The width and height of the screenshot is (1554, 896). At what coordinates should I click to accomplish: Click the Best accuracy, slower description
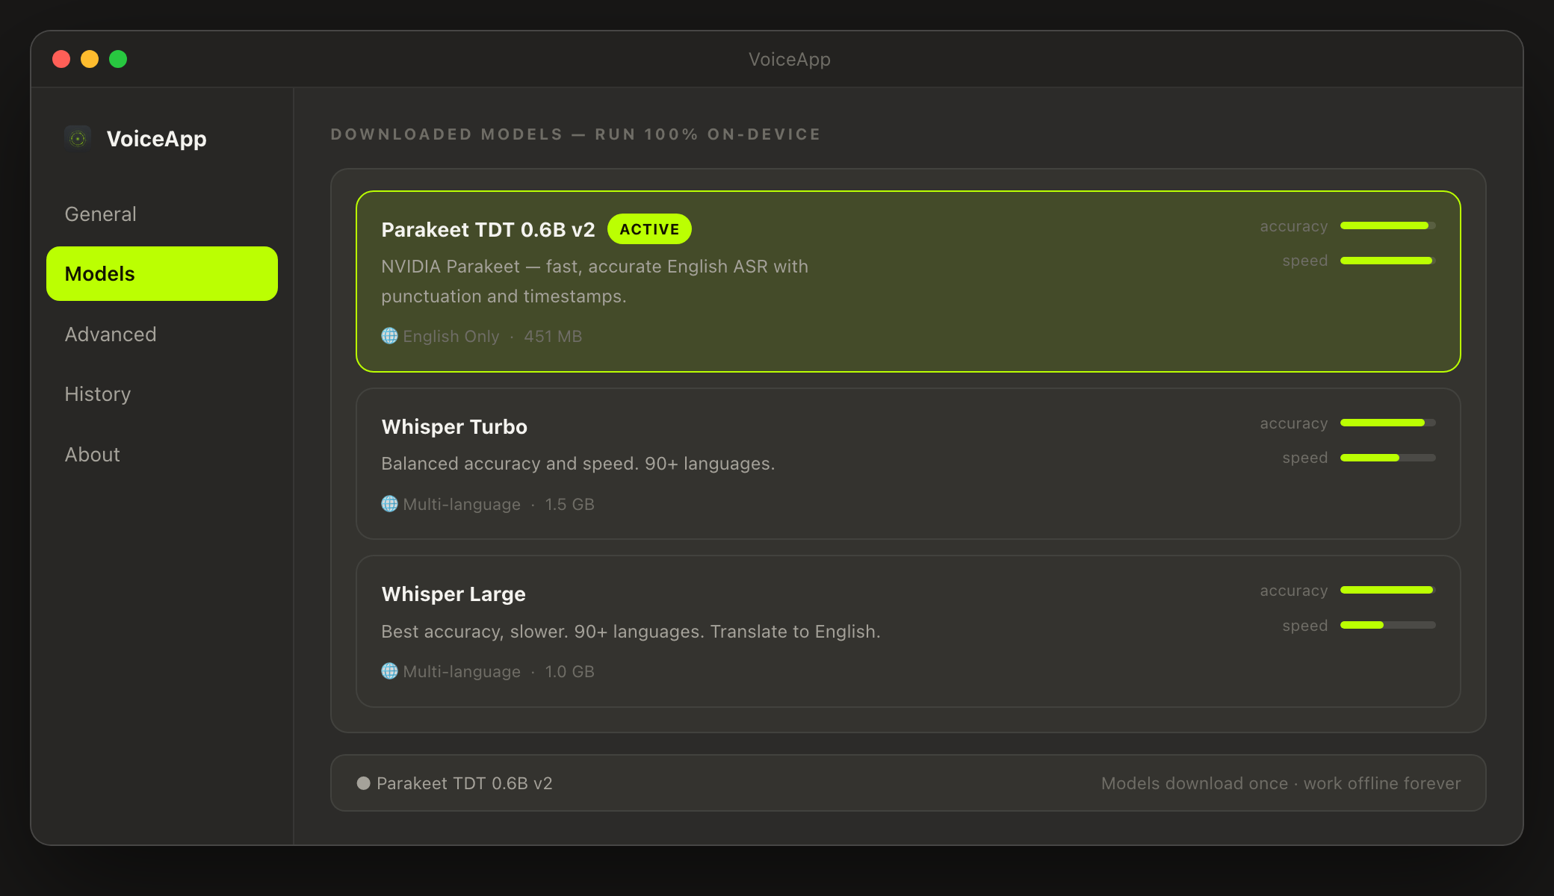pyautogui.click(x=631, y=632)
